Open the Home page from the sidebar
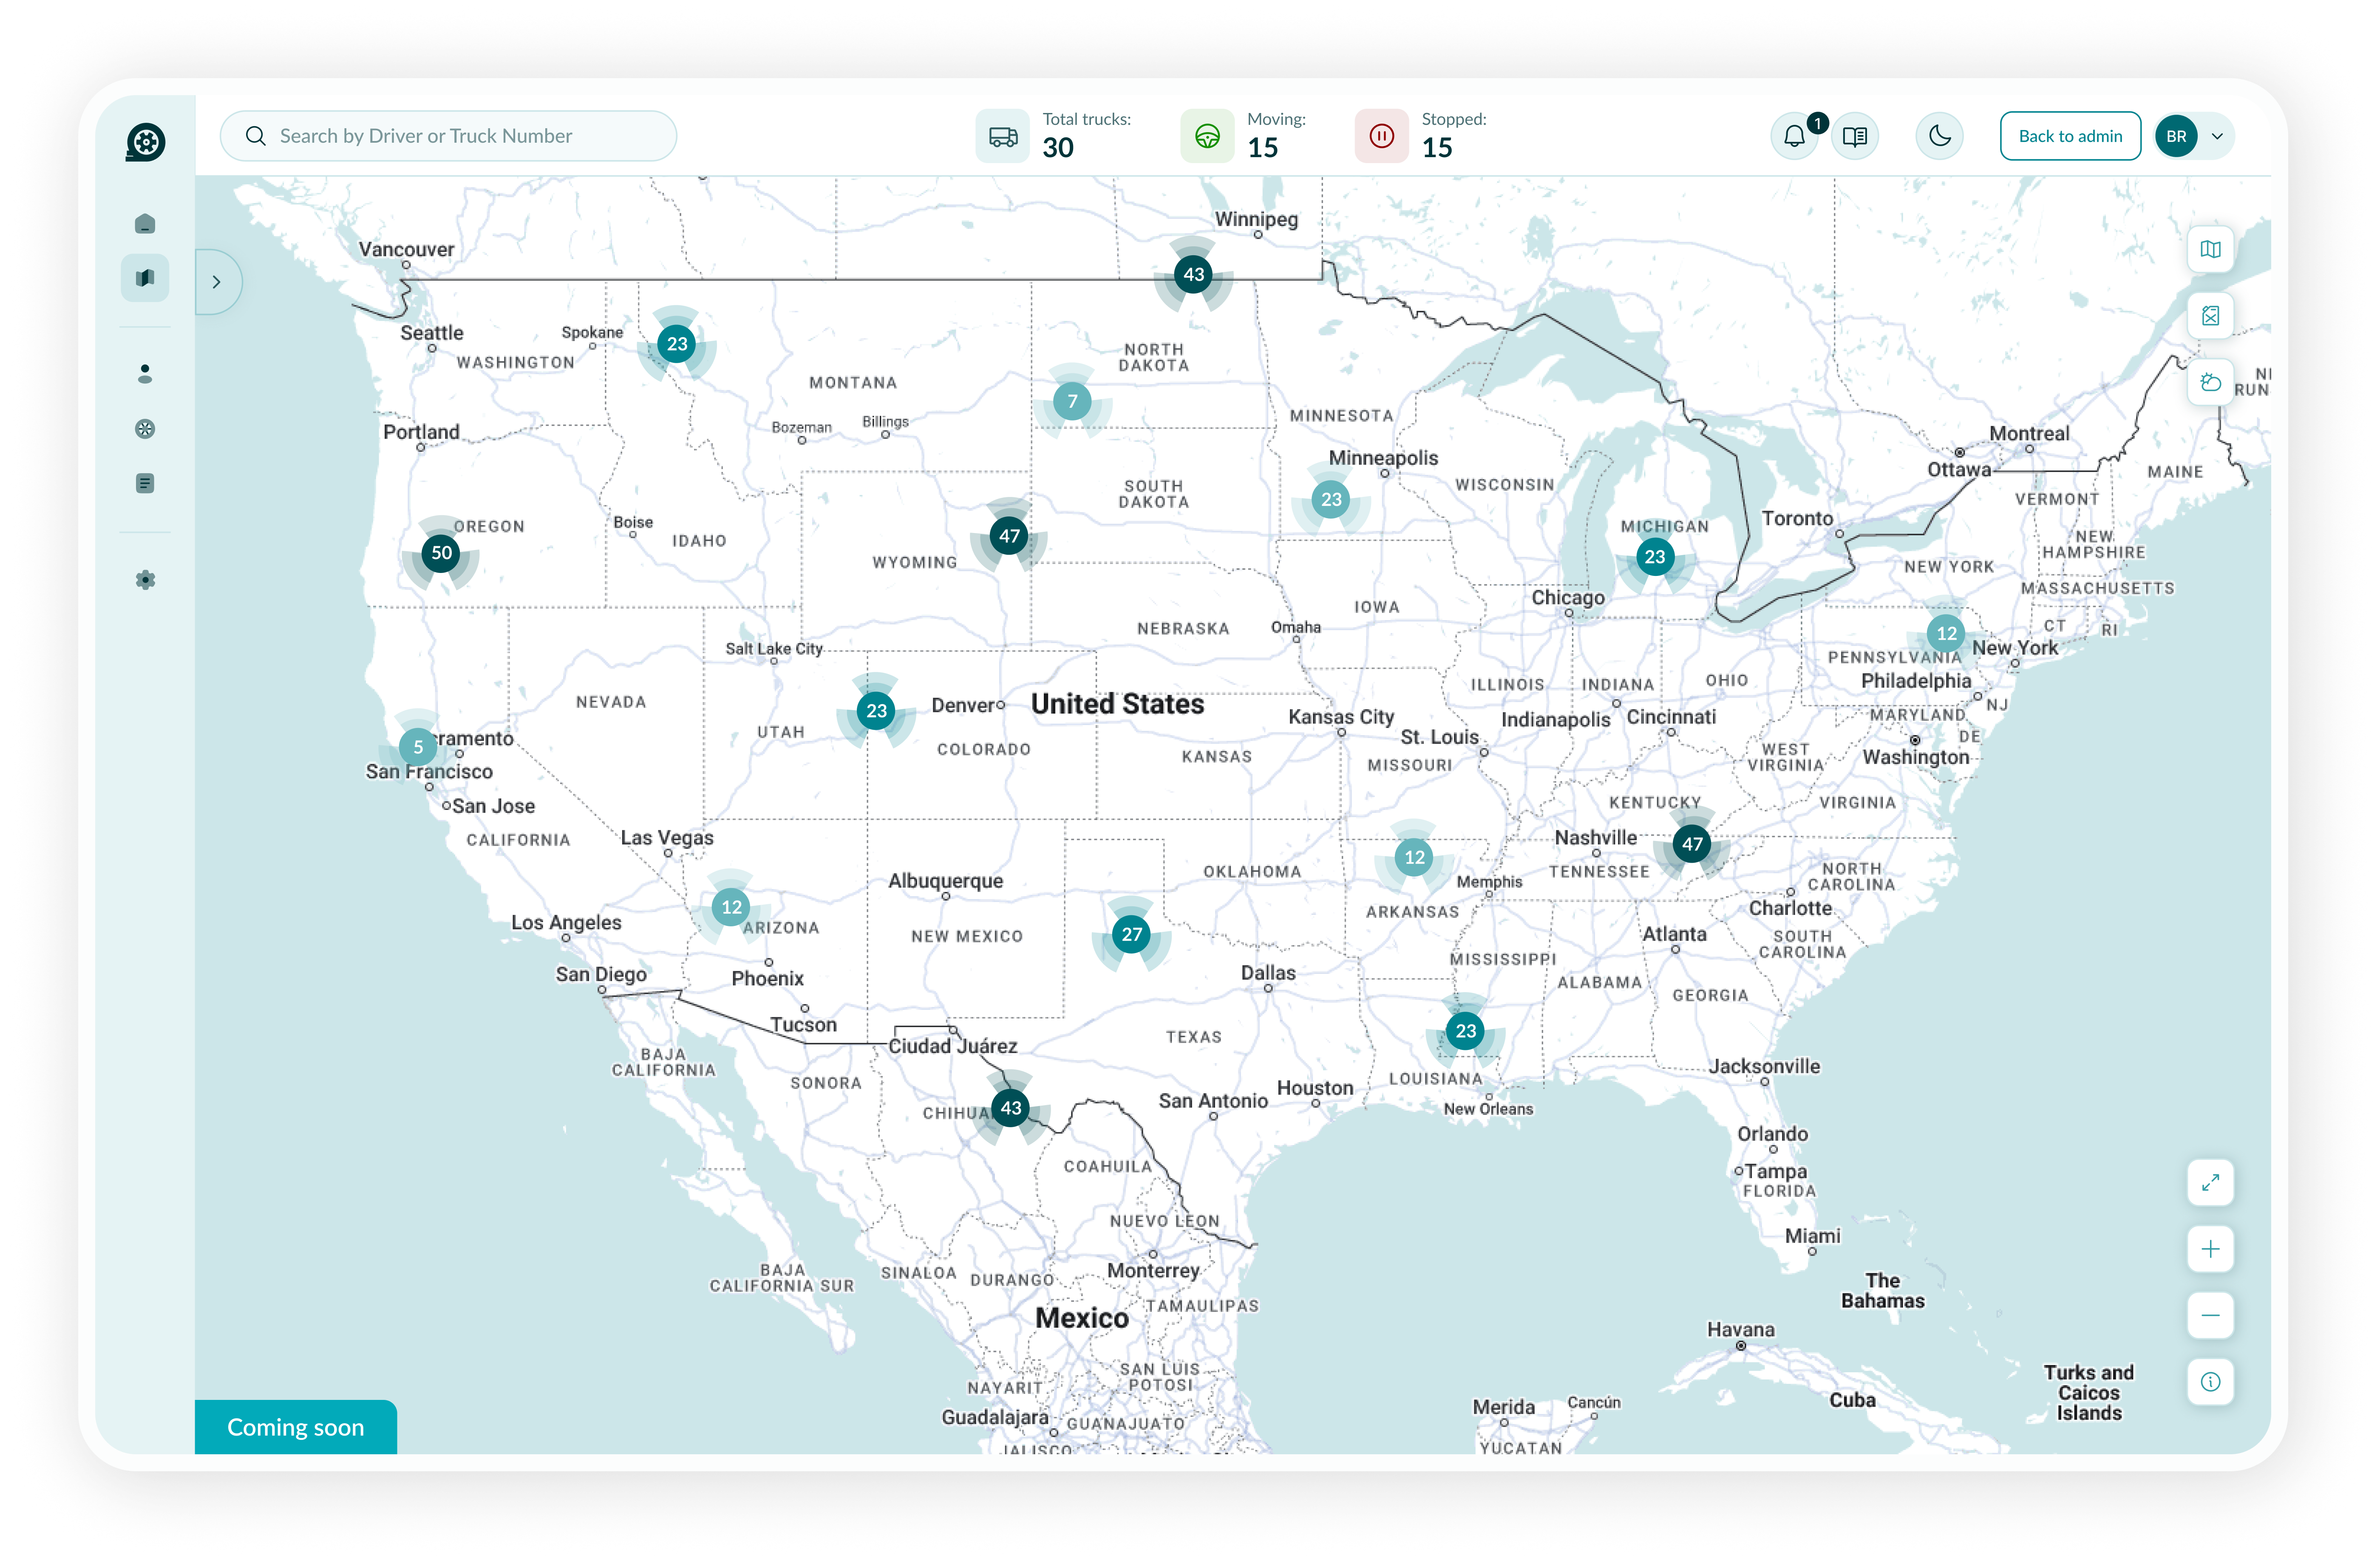Viewport: 2380px width, 1563px height. click(x=145, y=224)
